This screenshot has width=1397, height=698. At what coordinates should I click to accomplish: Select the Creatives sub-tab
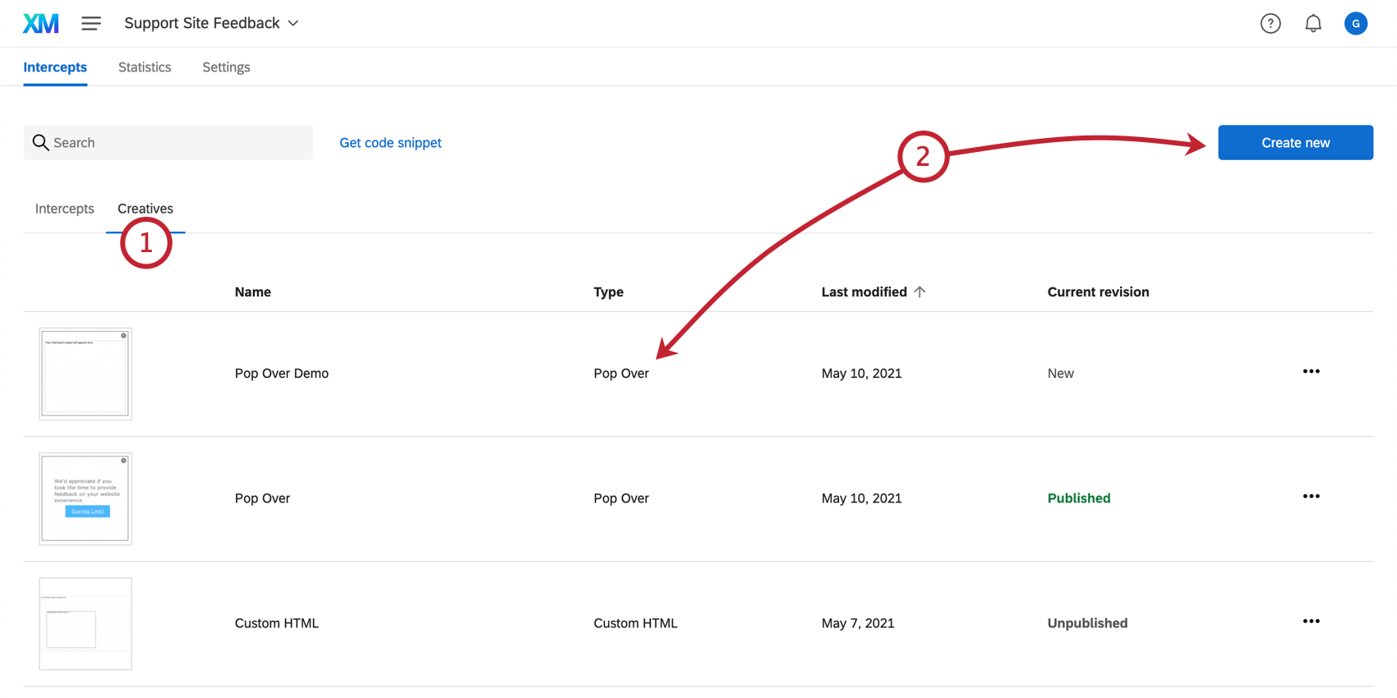[x=145, y=209]
